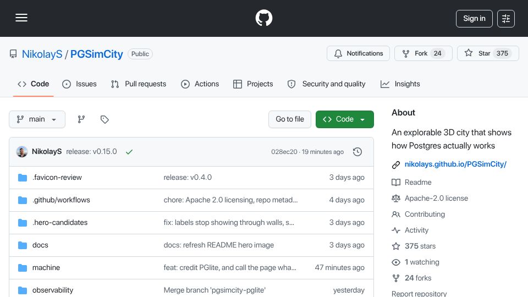This screenshot has height=297, width=528.
Task: Click the repository icon before NikolayS
Action: [x=13, y=54]
